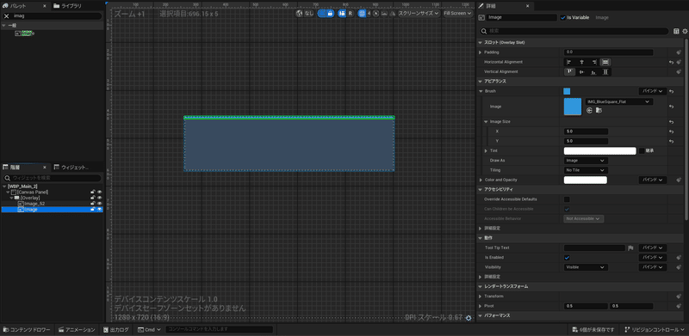Viewport: 689px width, 336px height.
Task: Click the Tint white color swatch
Action: (x=599, y=151)
